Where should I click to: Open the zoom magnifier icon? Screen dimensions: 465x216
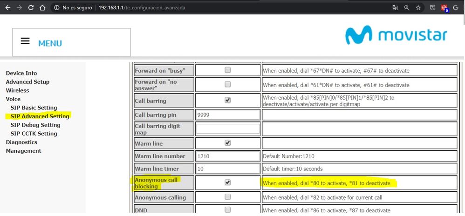pos(407,8)
